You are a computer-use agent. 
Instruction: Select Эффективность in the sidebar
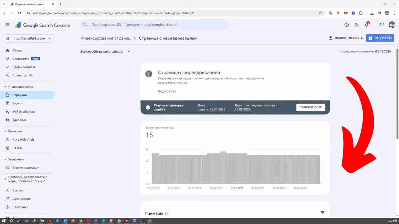[x=23, y=67]
